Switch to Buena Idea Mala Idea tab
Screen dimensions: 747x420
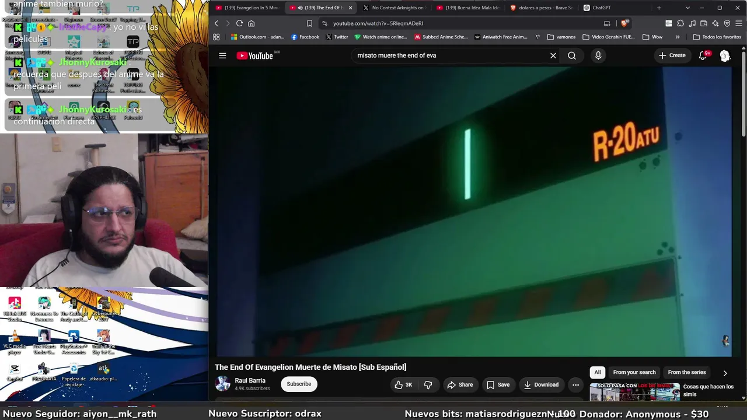(x=468, y=8)
